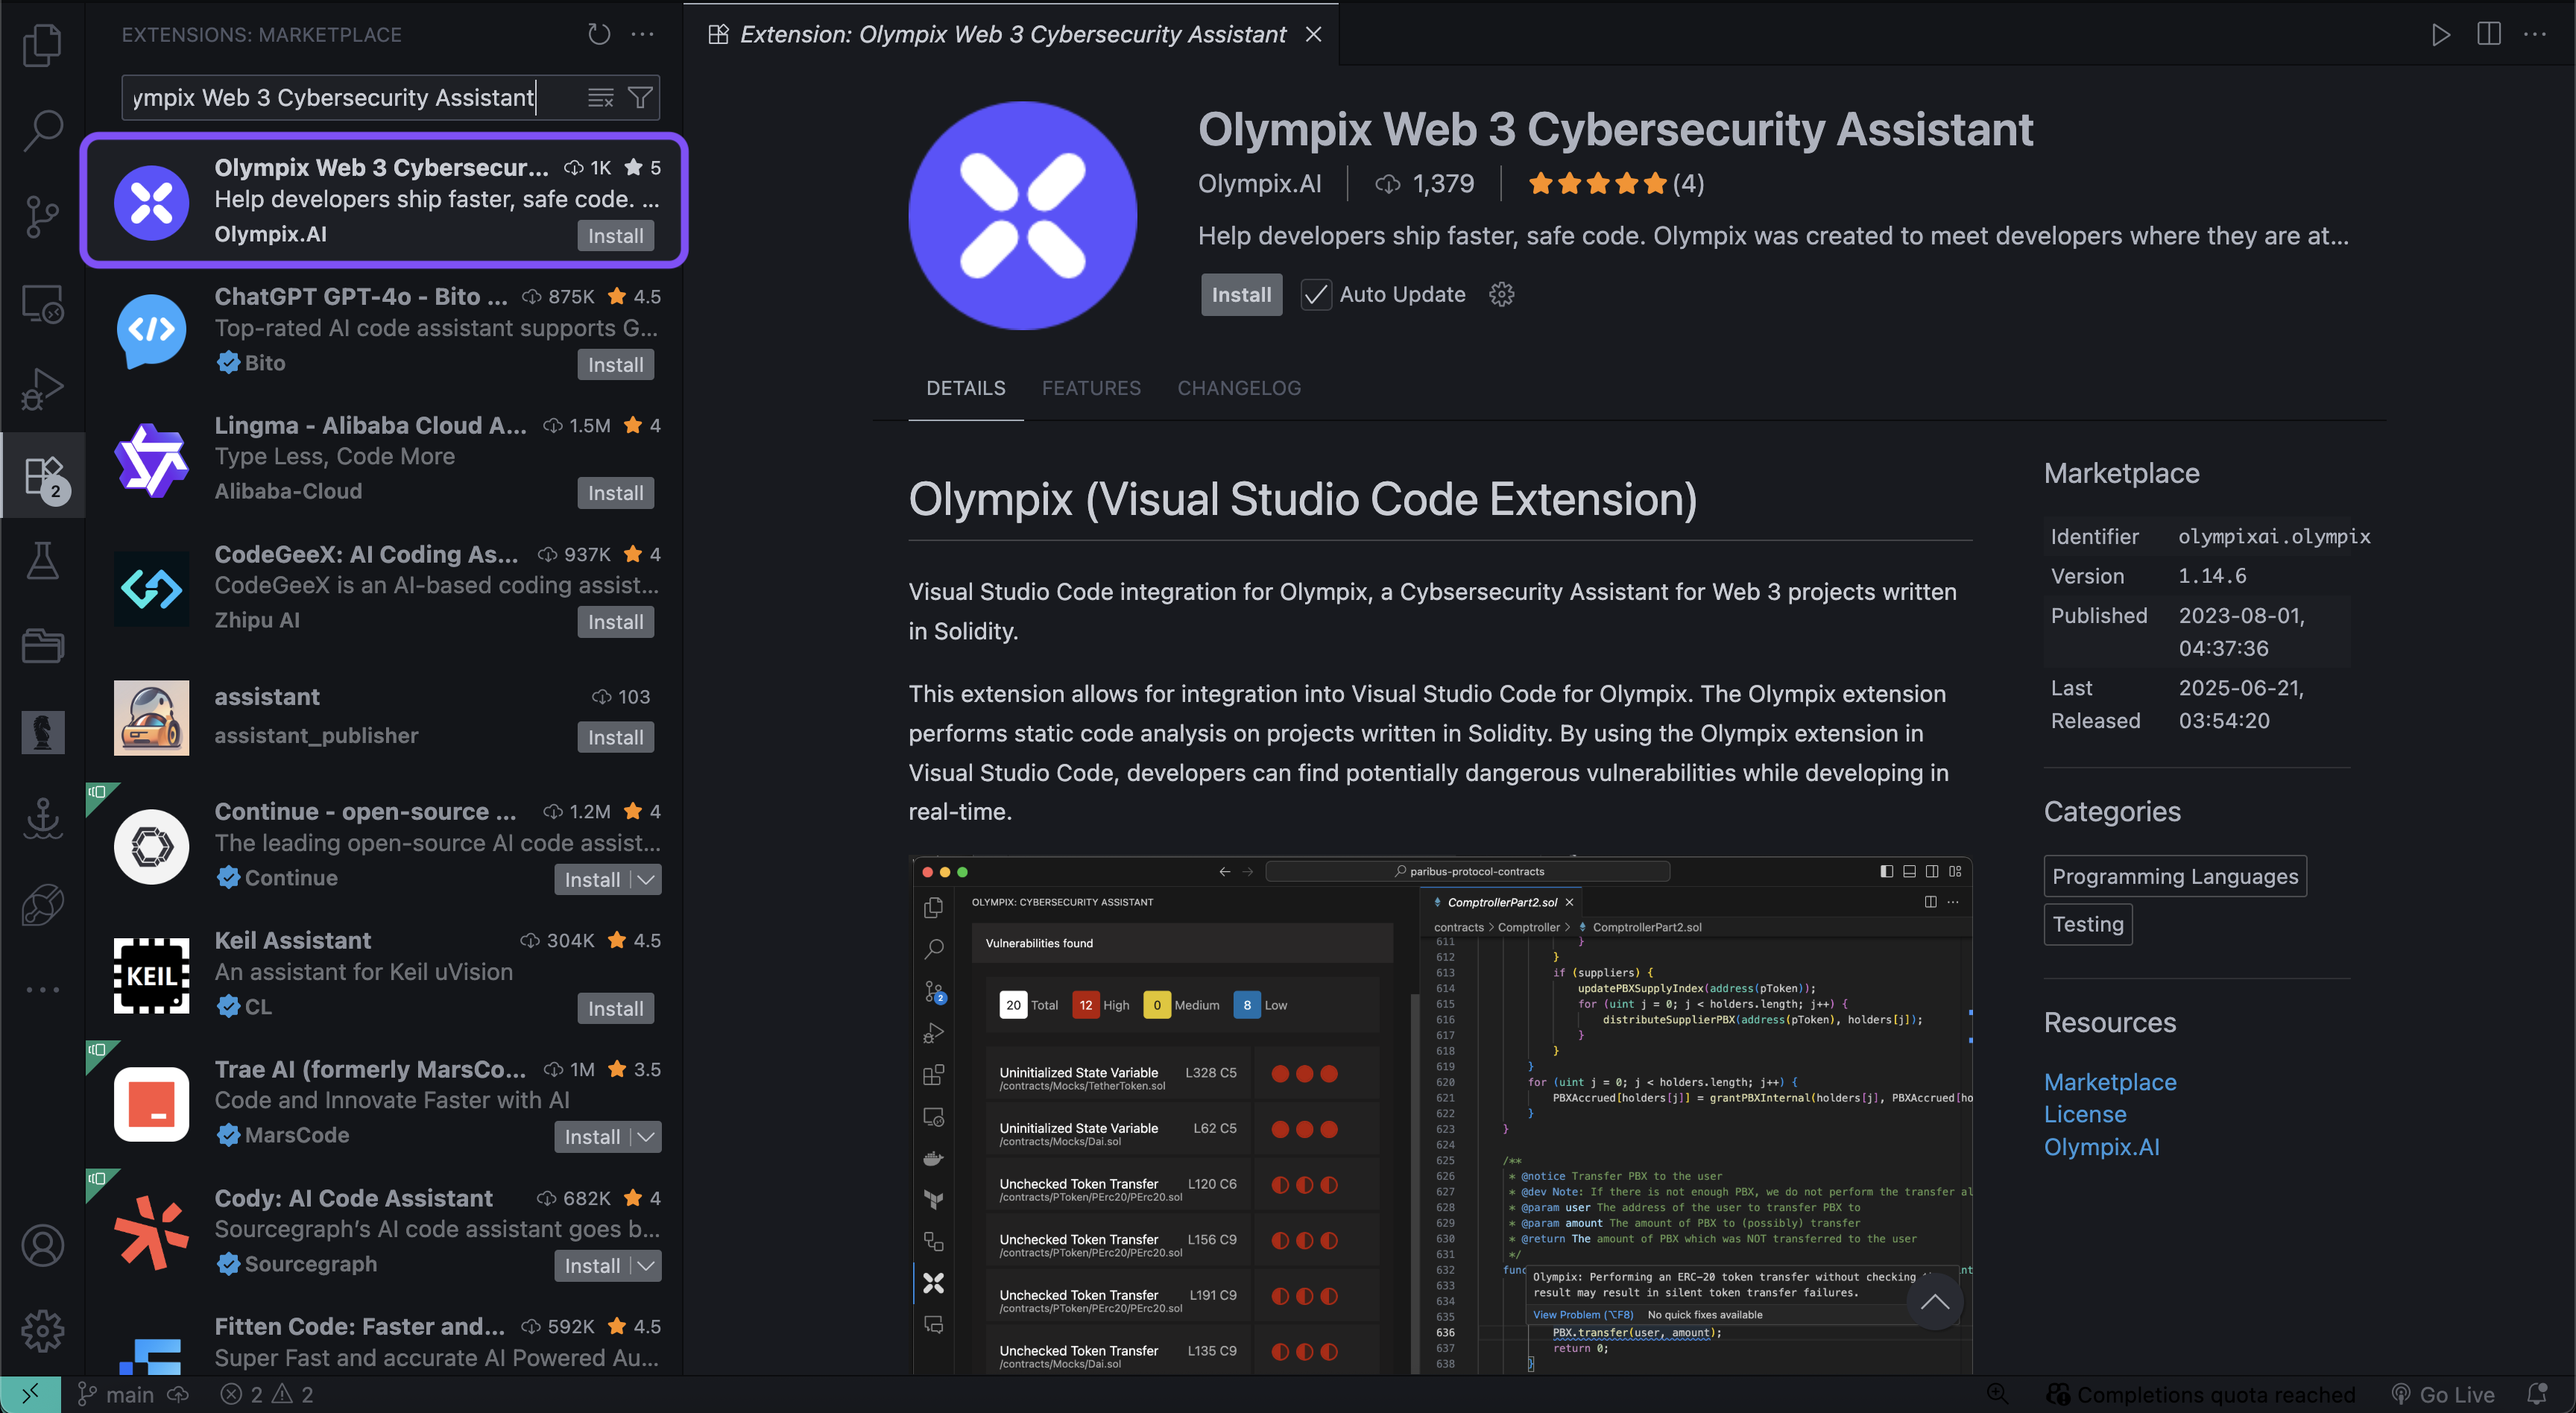Image resolution: width=2576 pixels, height=1413 pixels.
Task: Expand Continue Install dropdown arrow
Action: coord(647,880)
